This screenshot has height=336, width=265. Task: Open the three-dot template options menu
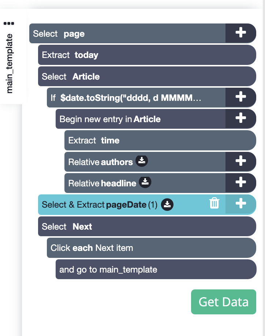(9, 23)
